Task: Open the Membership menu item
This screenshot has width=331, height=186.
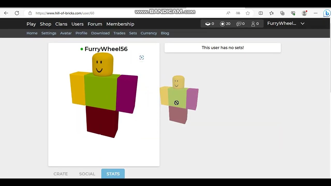Action: click(x=120, y=24)
